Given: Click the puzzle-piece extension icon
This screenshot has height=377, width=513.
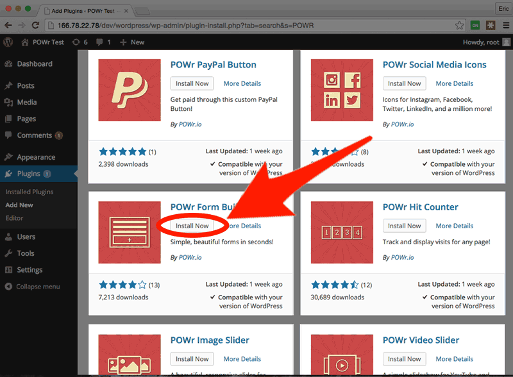Looking at the screenshot, I should (491, 25).
